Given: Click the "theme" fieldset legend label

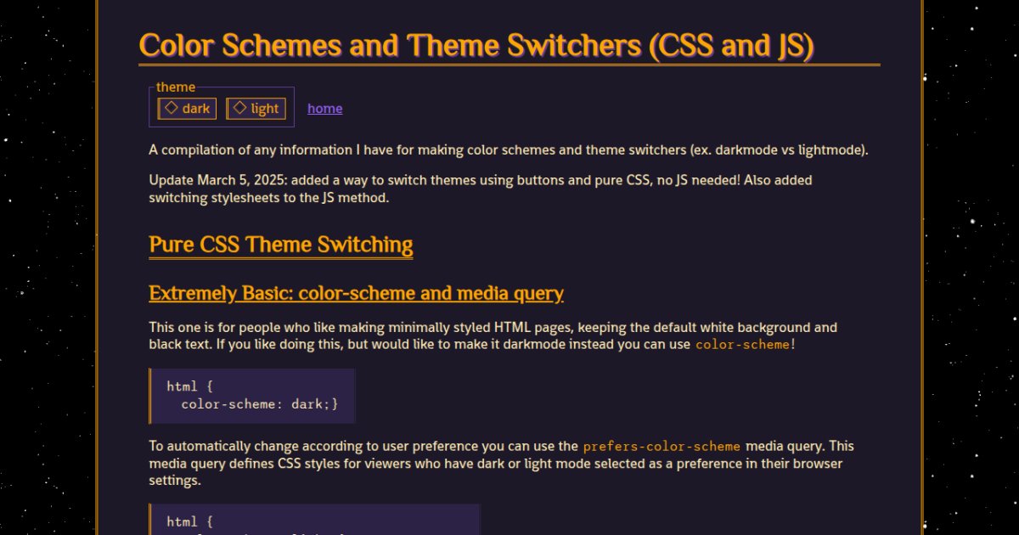Looking at the screenshot, I should [176, 87].
